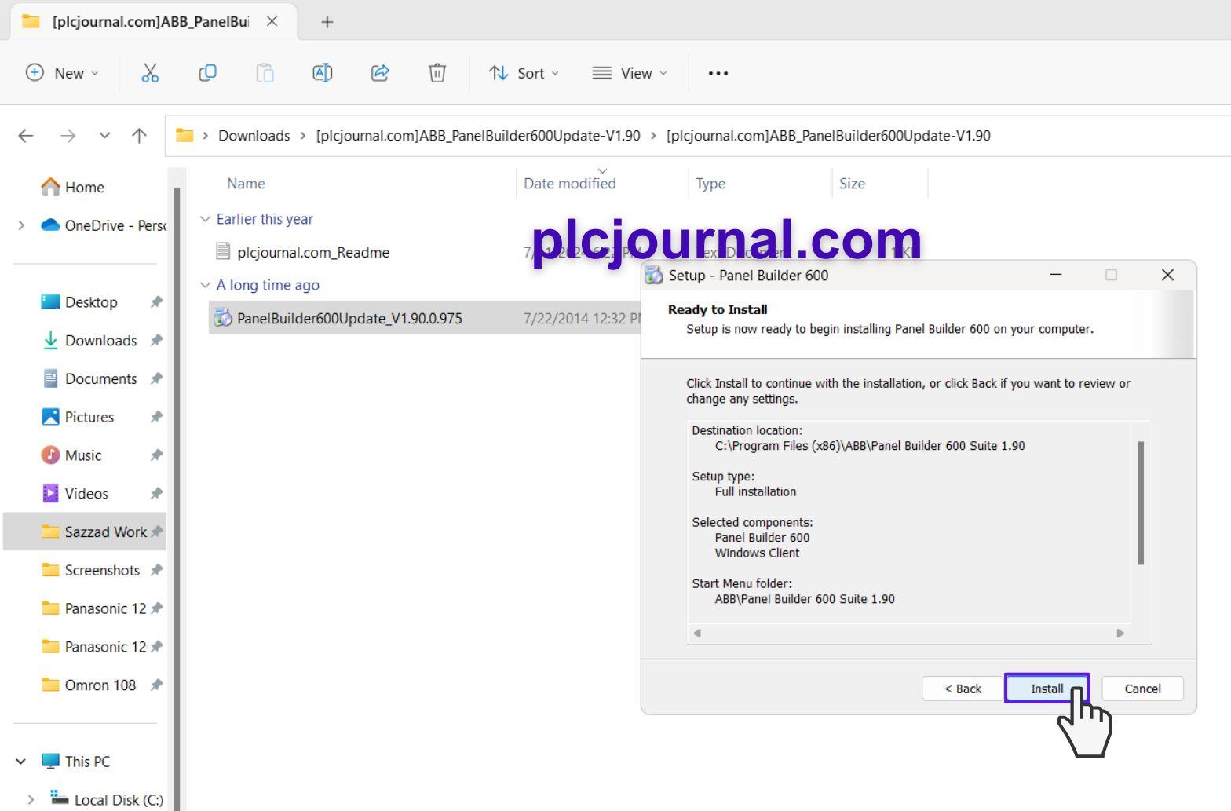Select PanelBuilder600Update_V1.90.0.975 installer file
Viewport: 1231px width, 811px height.
pos(349,318)
